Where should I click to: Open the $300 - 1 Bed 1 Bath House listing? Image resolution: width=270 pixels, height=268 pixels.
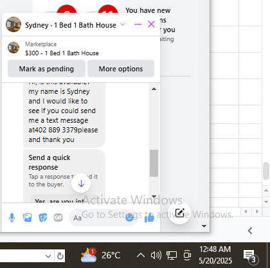[x=62, y=53]
